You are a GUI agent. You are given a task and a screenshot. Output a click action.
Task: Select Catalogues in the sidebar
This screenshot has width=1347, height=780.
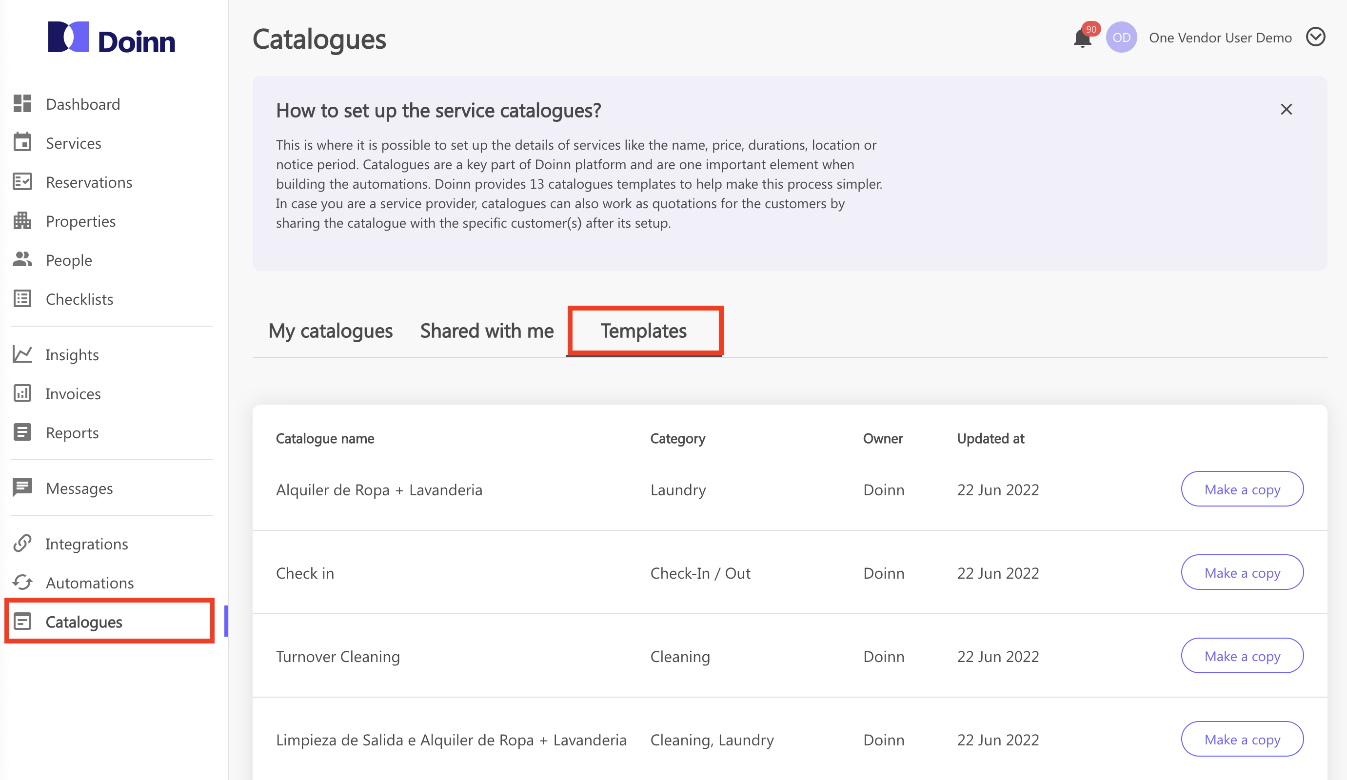[84, 622]
